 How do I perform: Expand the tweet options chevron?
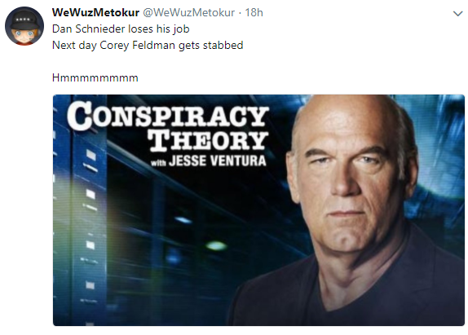[x=457, y=13]
